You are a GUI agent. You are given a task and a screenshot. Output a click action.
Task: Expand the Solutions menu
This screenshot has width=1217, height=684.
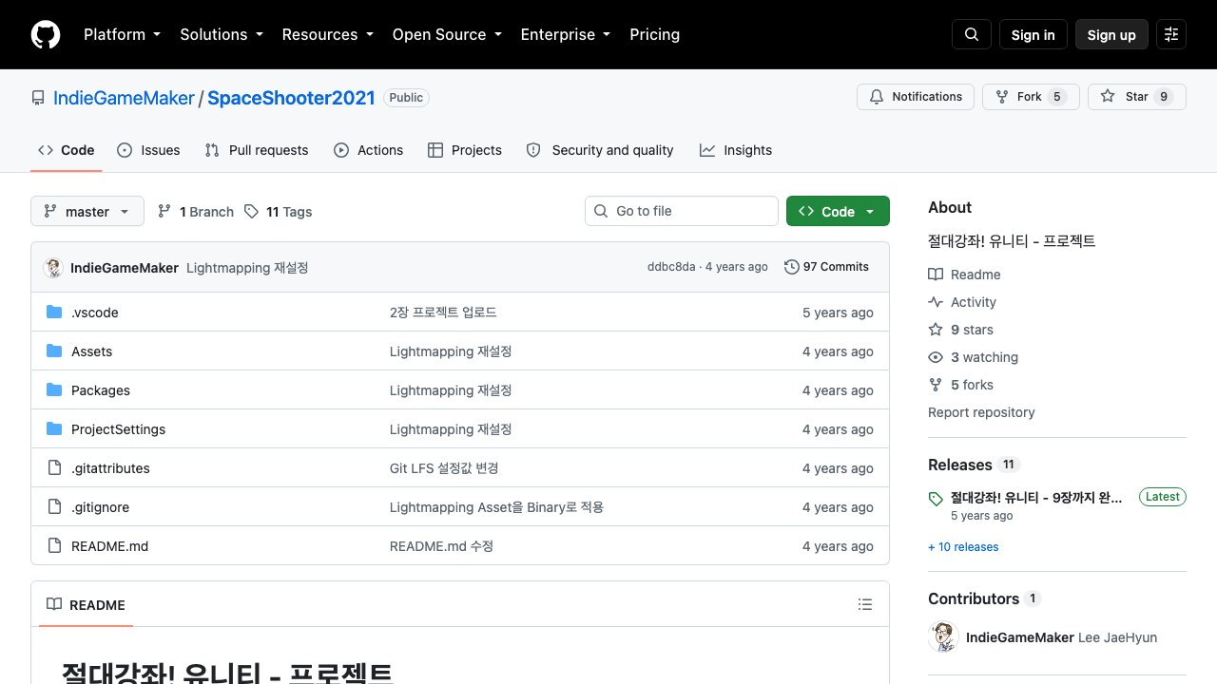[x=222, y=34]
